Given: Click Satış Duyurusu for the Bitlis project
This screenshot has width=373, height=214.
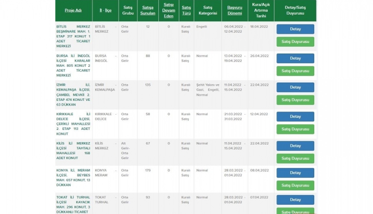Looking at the screenshot, I should click(x=295, y=42).
